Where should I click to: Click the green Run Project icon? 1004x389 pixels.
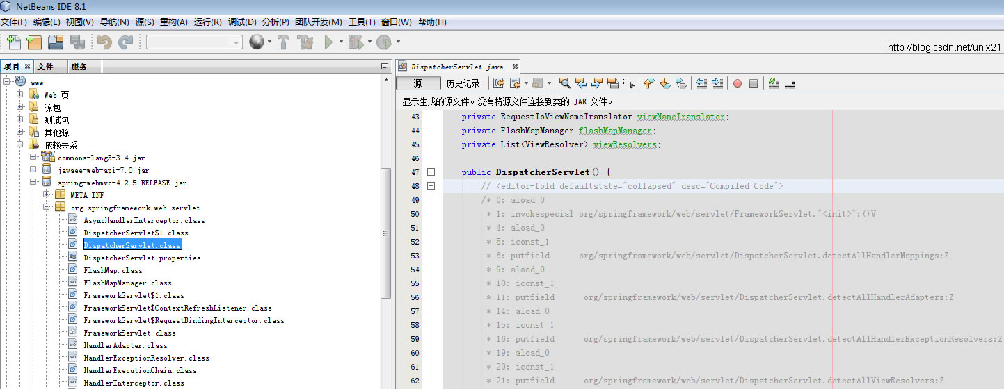(328, 42)
